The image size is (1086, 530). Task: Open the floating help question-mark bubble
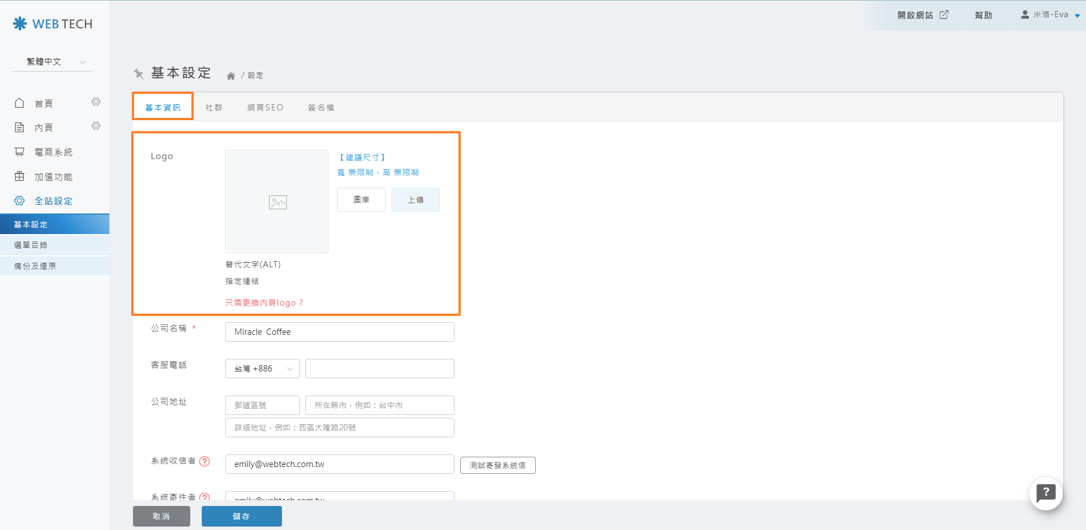tap(1045, 493)
